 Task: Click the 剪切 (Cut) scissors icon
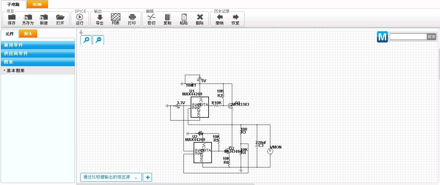click(152, 17)
